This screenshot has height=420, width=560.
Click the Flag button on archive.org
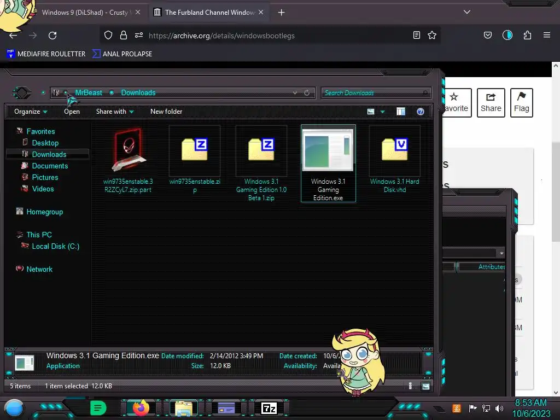click(521, 103)
